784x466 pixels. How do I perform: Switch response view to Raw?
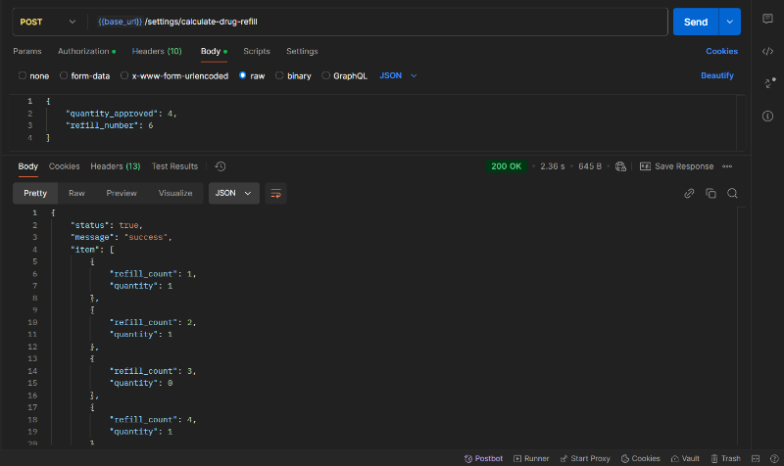(x=76, y=193)
